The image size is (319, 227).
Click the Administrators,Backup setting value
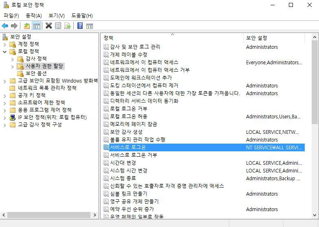tap(273, 178)
